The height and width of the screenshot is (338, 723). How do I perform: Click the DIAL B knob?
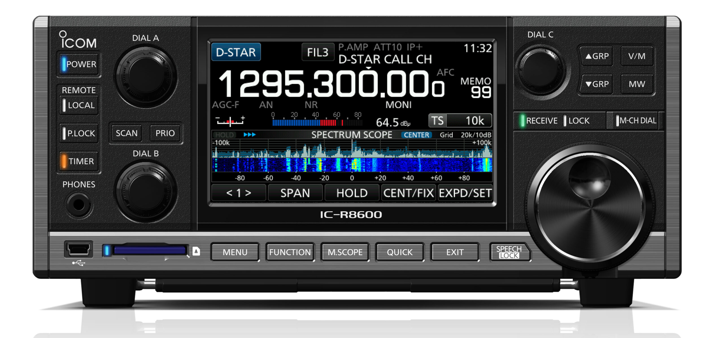click(x=145, y=192)
